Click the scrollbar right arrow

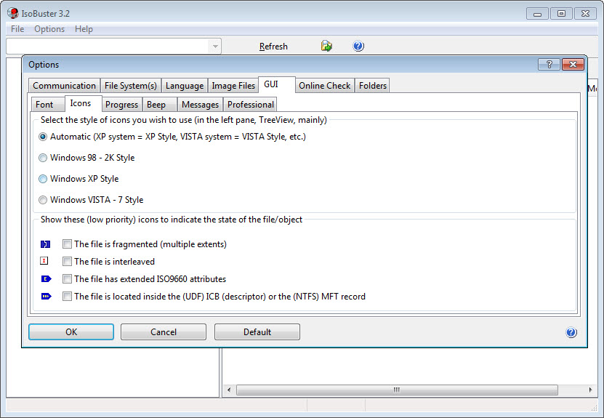point(590,390)
